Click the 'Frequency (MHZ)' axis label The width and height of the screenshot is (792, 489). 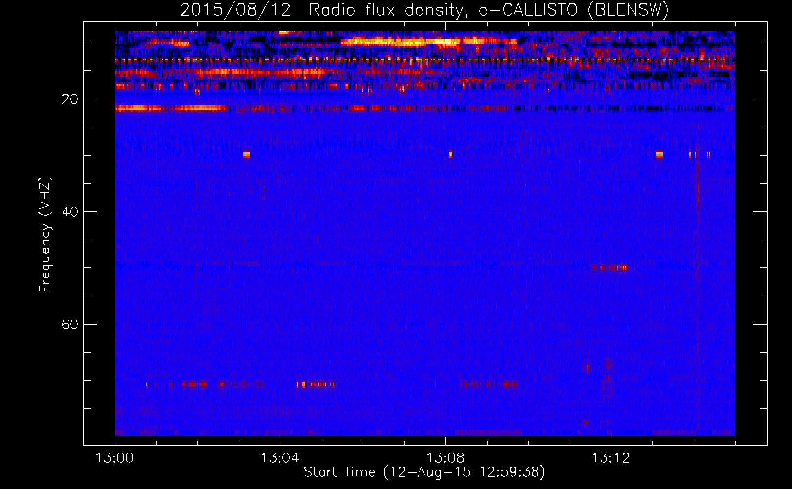pos(45,235)
